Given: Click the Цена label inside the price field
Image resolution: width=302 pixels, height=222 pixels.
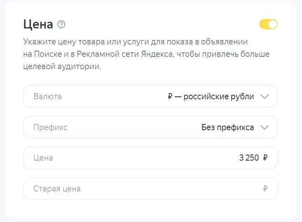Looking at the screenshot, I should (43, 158).
